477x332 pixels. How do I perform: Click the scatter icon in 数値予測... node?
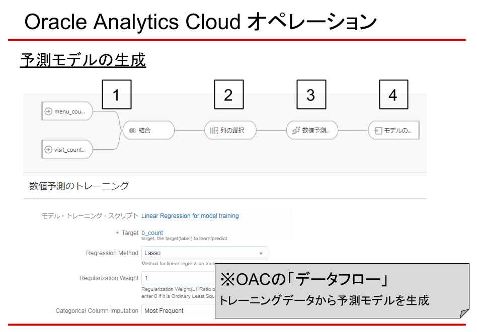(296, 130)
